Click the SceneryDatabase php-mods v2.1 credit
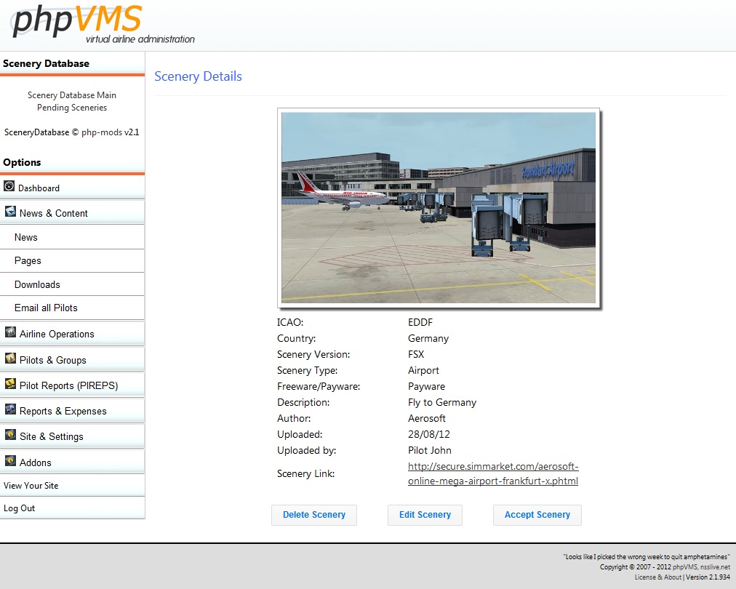Image resolution: width=736 pixels, height=589 pixels. 72,132
